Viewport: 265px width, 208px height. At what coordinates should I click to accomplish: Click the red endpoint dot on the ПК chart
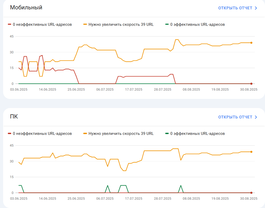(x=251, y=193)
